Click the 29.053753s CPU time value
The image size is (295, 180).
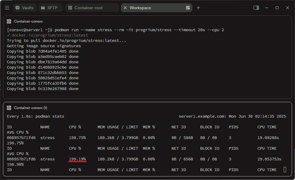coord(269,159)
